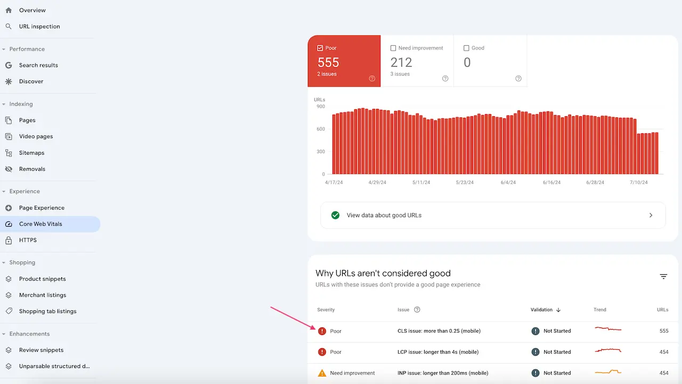
Task: Click the Poor severity warning icon
Action: [322, 331]
